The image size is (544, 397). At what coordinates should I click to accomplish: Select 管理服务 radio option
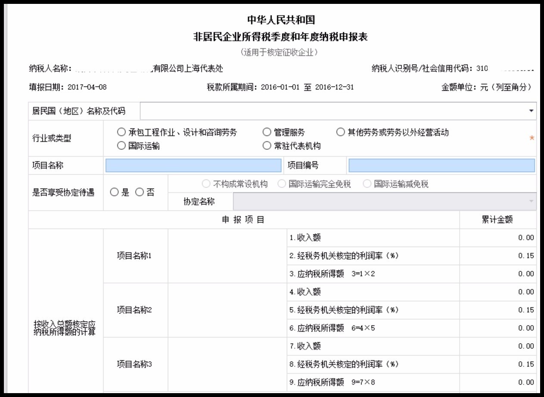click(x=267, y=133)
